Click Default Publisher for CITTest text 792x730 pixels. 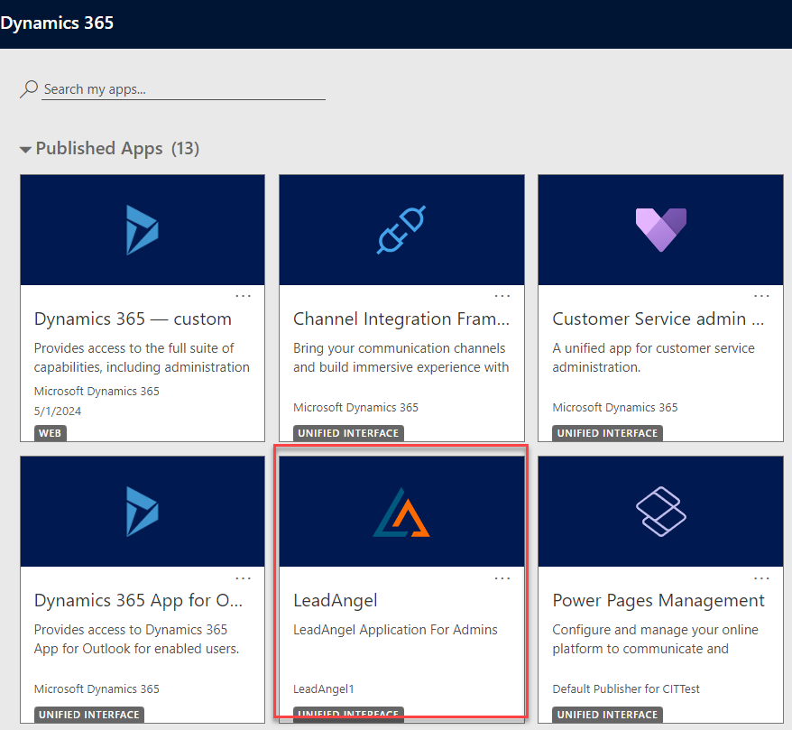click(626, 689)
